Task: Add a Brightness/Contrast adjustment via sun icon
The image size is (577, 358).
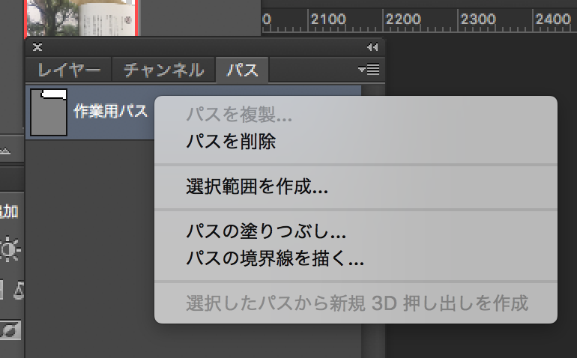Action: [x=10, y=250]
